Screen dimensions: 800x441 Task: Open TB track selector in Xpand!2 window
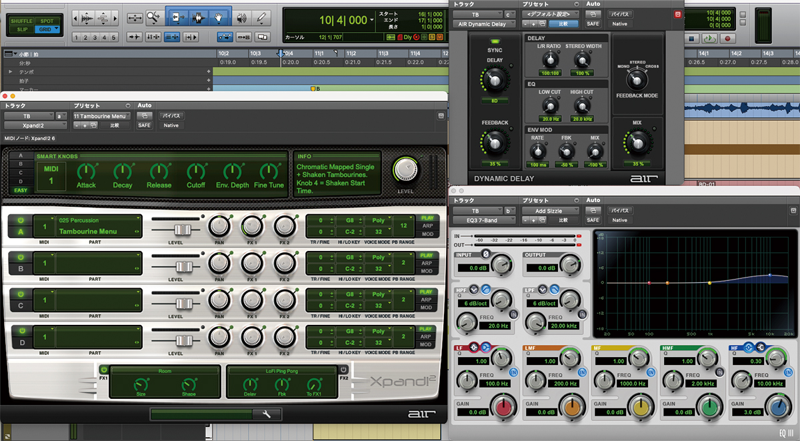pos(30,116)
